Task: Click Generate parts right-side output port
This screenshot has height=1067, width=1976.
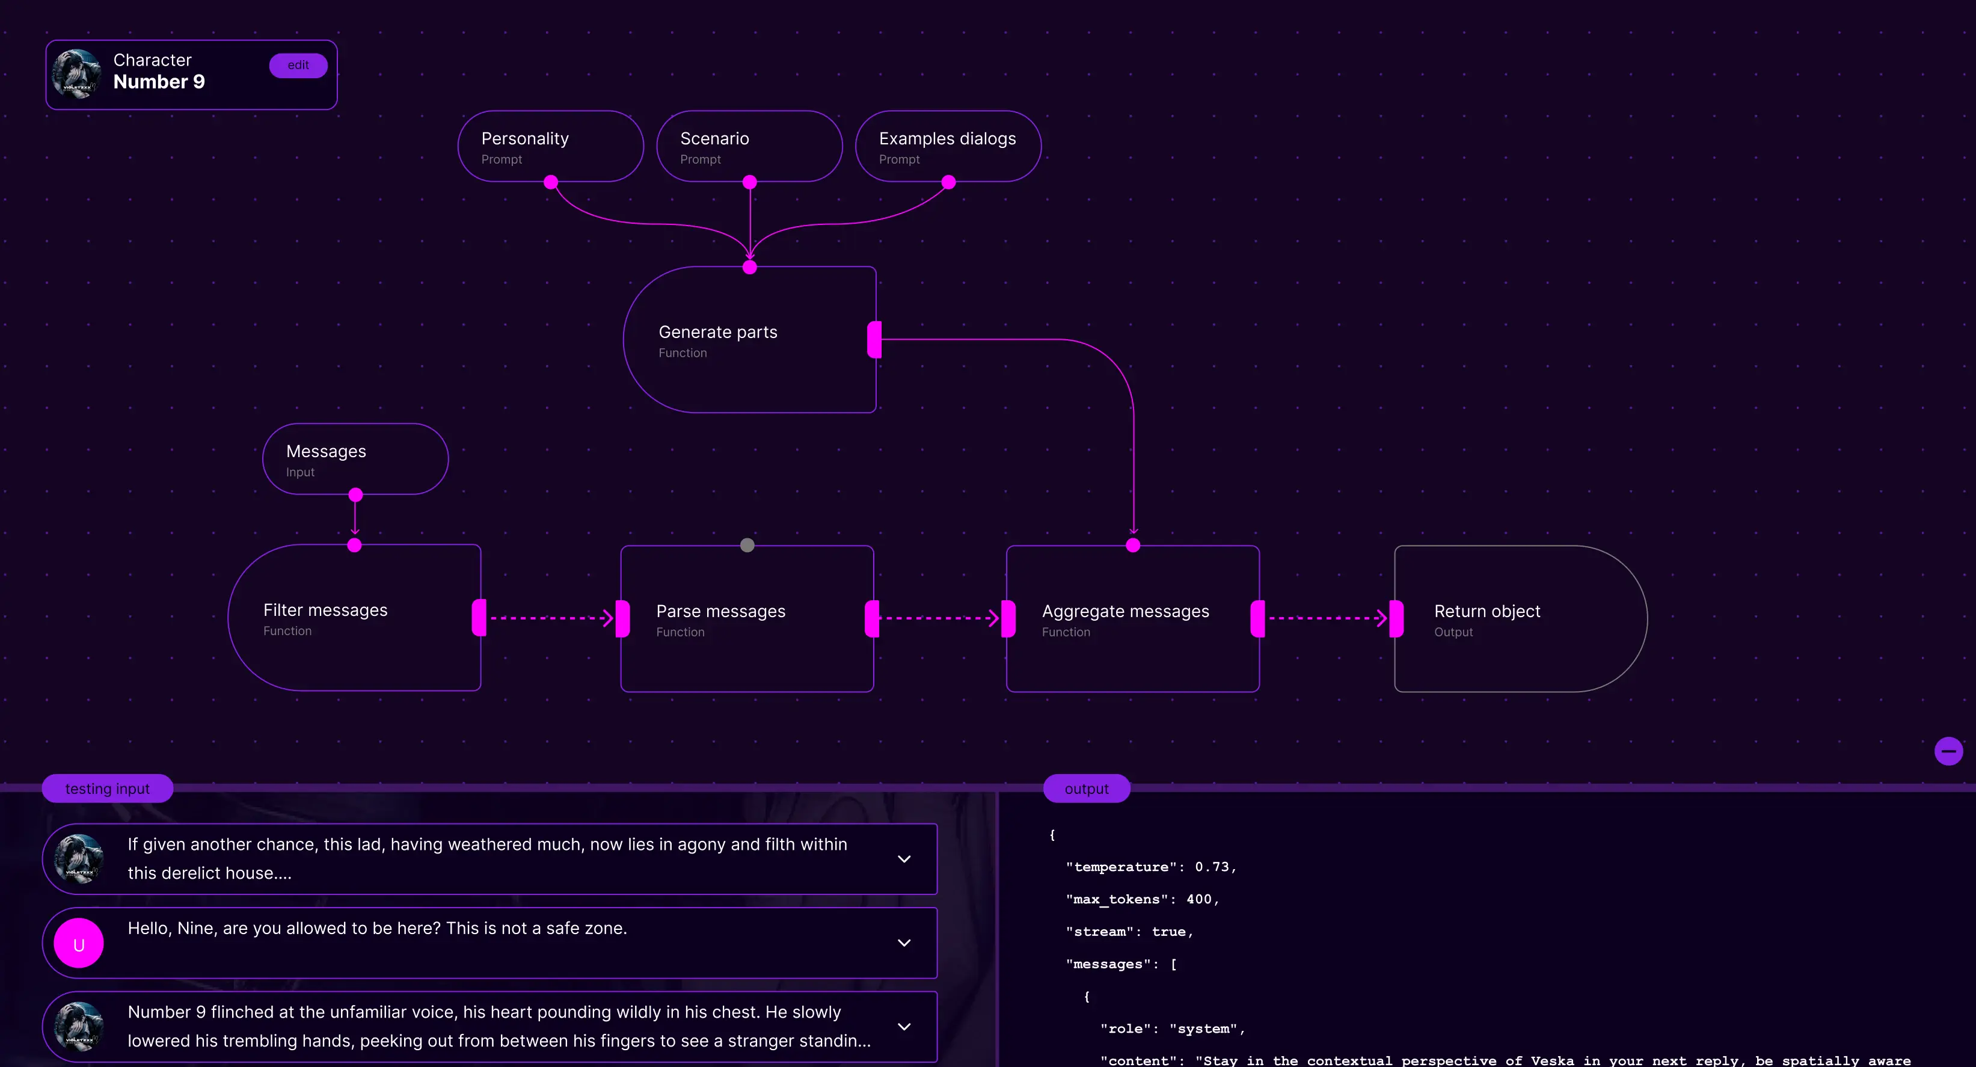Action: tap(874, 340)
